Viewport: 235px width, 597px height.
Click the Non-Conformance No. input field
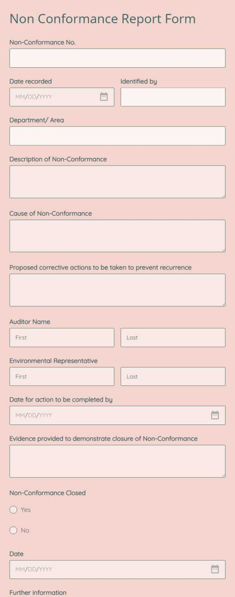point(117,58)
